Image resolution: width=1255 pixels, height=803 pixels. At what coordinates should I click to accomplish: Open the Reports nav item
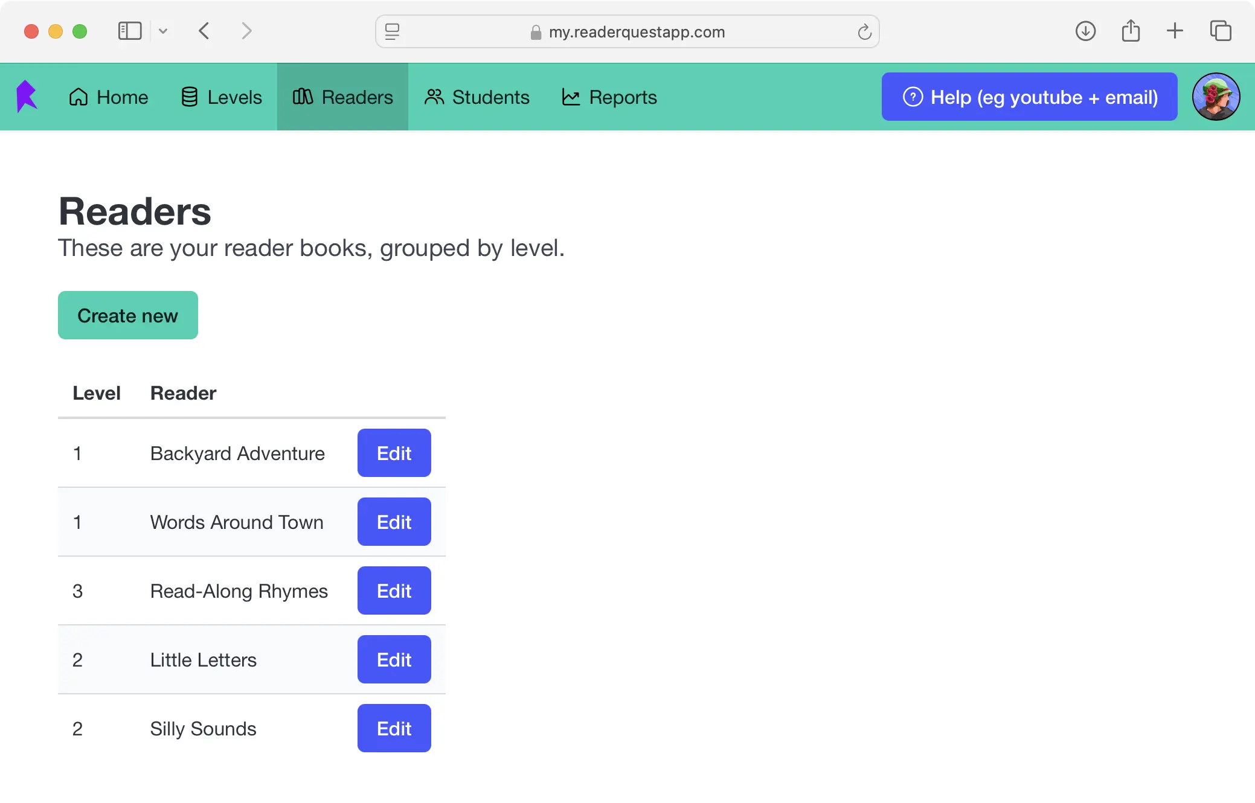[x=609, y=97]
